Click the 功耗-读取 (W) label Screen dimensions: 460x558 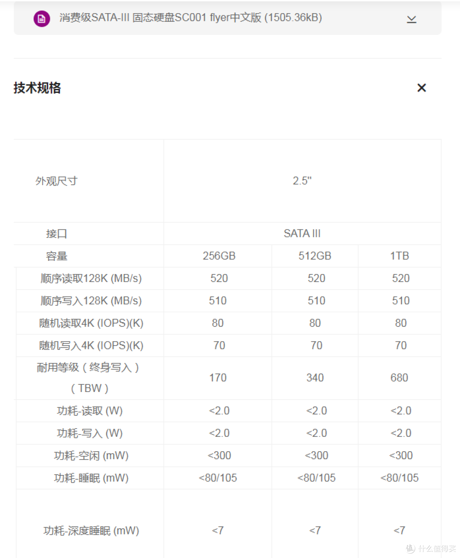pyautogui.click(x=90, y=411)
